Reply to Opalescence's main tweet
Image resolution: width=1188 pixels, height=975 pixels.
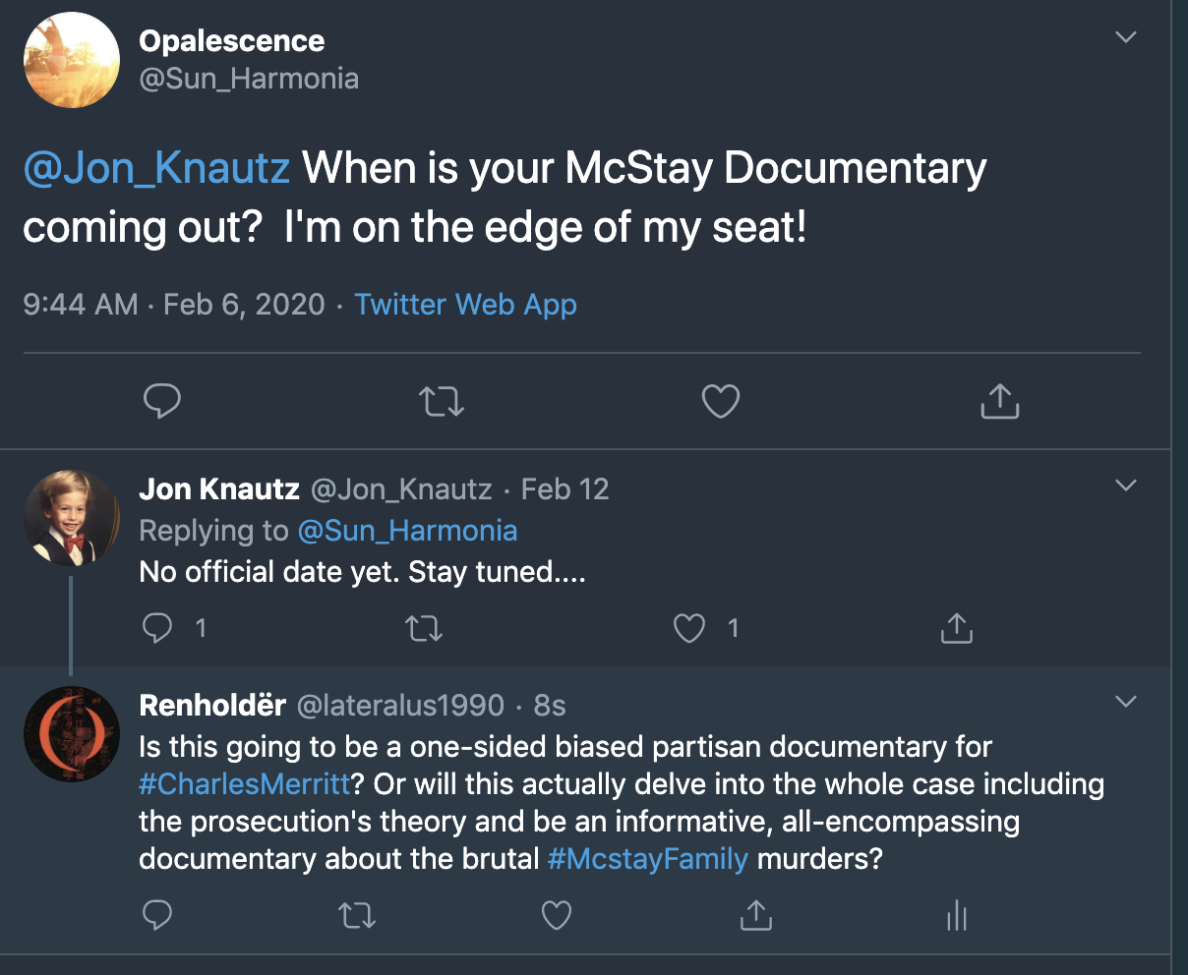pos(162,401)
